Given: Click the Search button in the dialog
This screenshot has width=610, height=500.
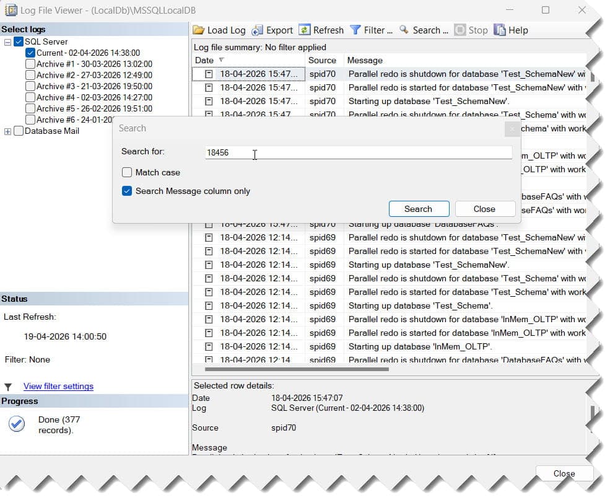Looking at the screenshot, I should tap(419, 209).
